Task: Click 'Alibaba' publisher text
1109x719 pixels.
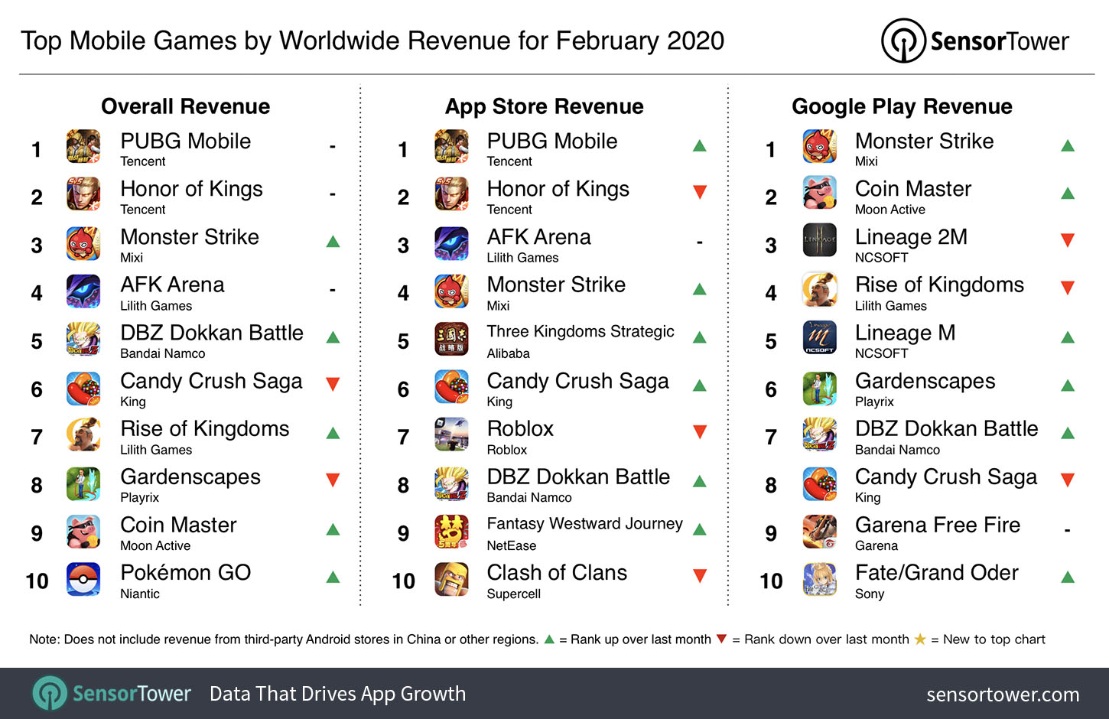Action: click(x=509, y=353)
